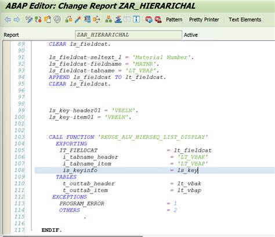
Task: Click the lt_fieldcat value on line 105
Action: [193, 150]
